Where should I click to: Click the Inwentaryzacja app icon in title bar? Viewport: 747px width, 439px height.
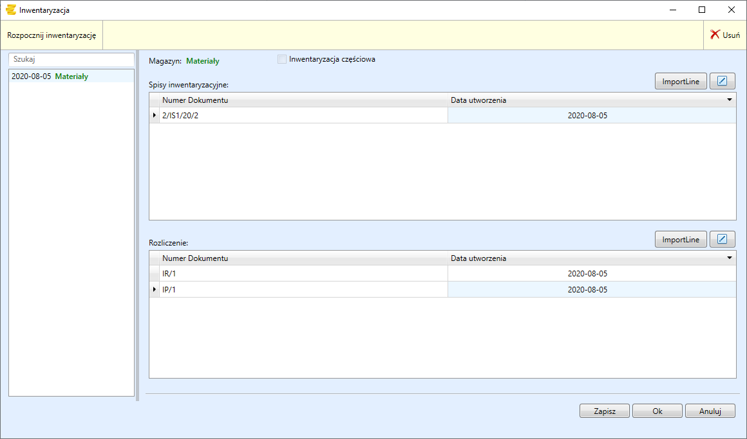click(11, 10)
